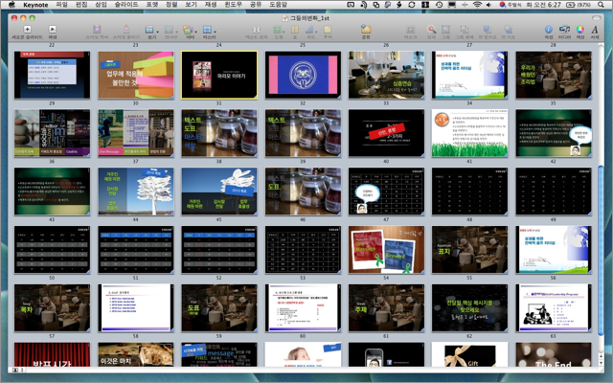Click the battery status (97%) icon
Screen dimensions: 613x383
click(x=579, y=5)
